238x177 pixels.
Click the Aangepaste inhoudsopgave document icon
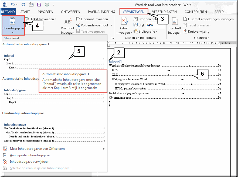pos(5,155)
